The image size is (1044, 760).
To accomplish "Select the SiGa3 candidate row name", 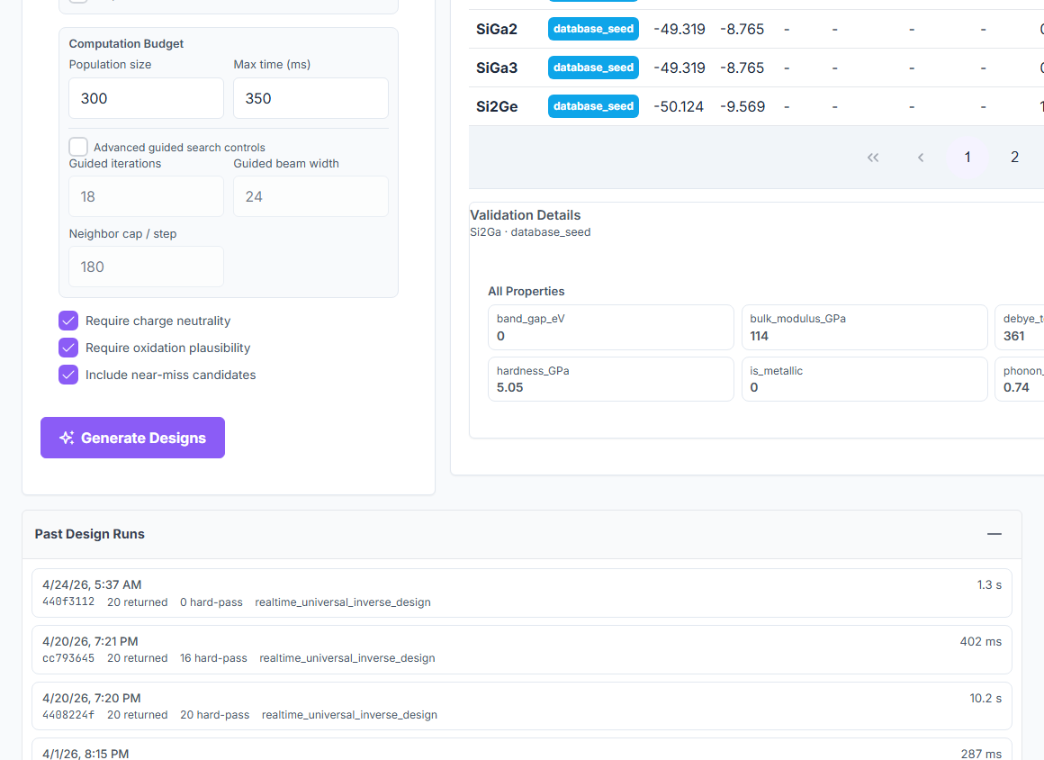I will (497, 68).
